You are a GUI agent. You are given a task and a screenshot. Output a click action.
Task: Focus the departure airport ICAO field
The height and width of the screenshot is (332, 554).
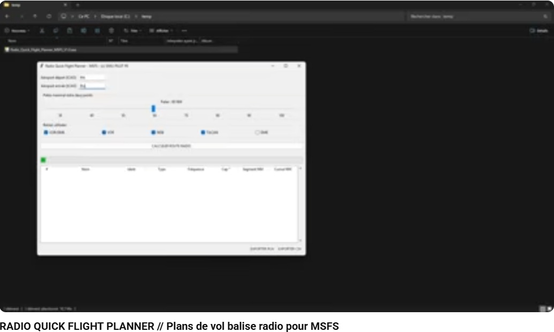click(x=92, y=77)
